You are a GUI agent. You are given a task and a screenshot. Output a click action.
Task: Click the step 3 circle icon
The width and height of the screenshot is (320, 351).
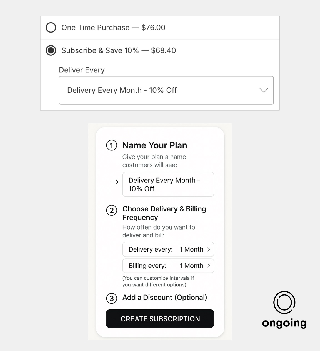112,298
